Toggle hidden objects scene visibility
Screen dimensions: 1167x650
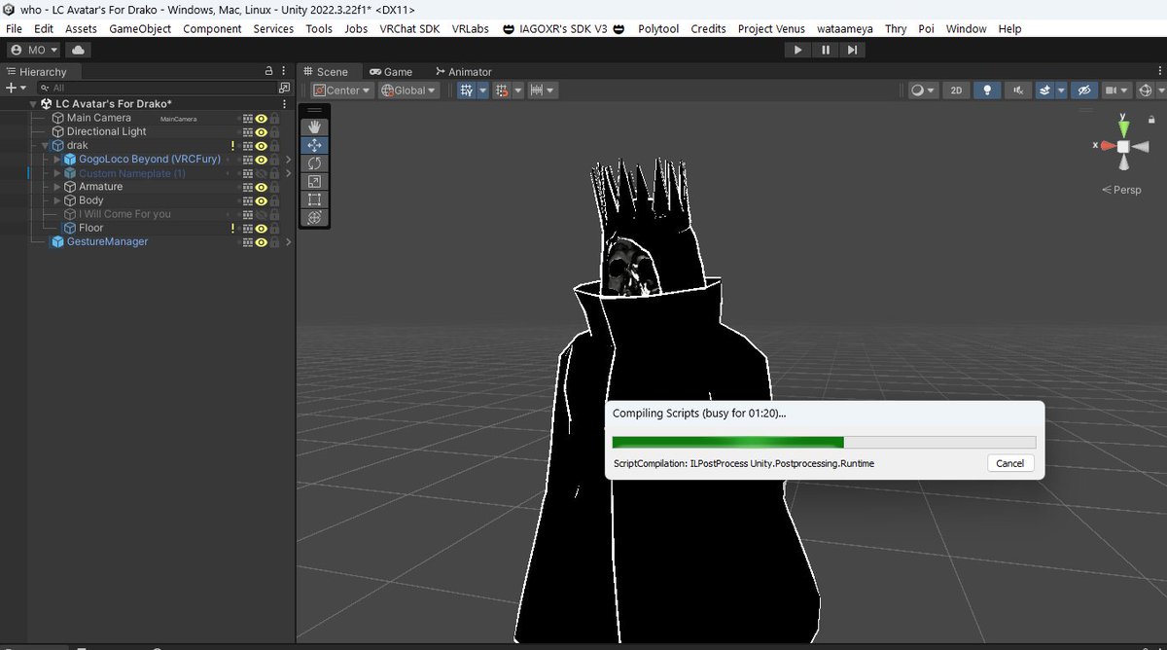tap(1082, 90)
